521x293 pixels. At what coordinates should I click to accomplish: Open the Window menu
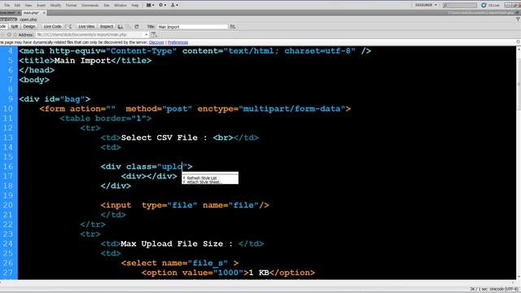[120, 5]
